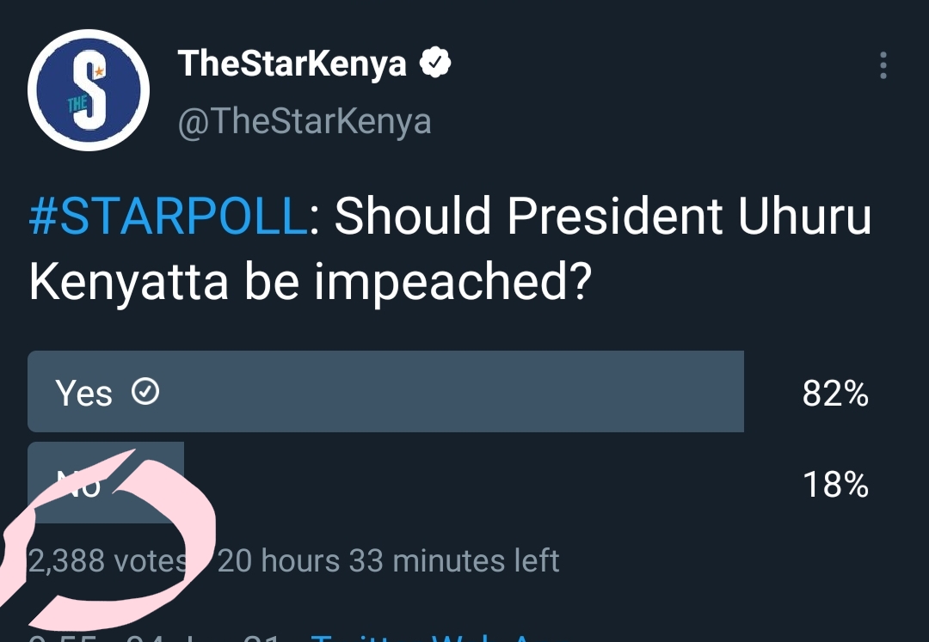Image resolution: width=929 pixels, height=642 pixels.
Task: Select the Yes poll option
Action: click(x=385, y=391)
